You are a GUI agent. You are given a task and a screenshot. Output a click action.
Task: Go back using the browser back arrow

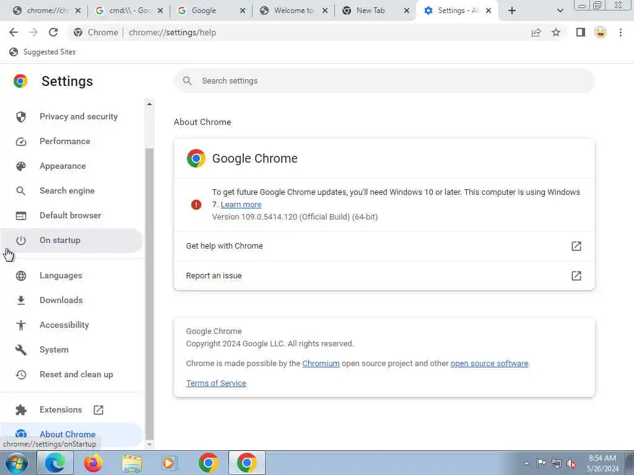14,32
